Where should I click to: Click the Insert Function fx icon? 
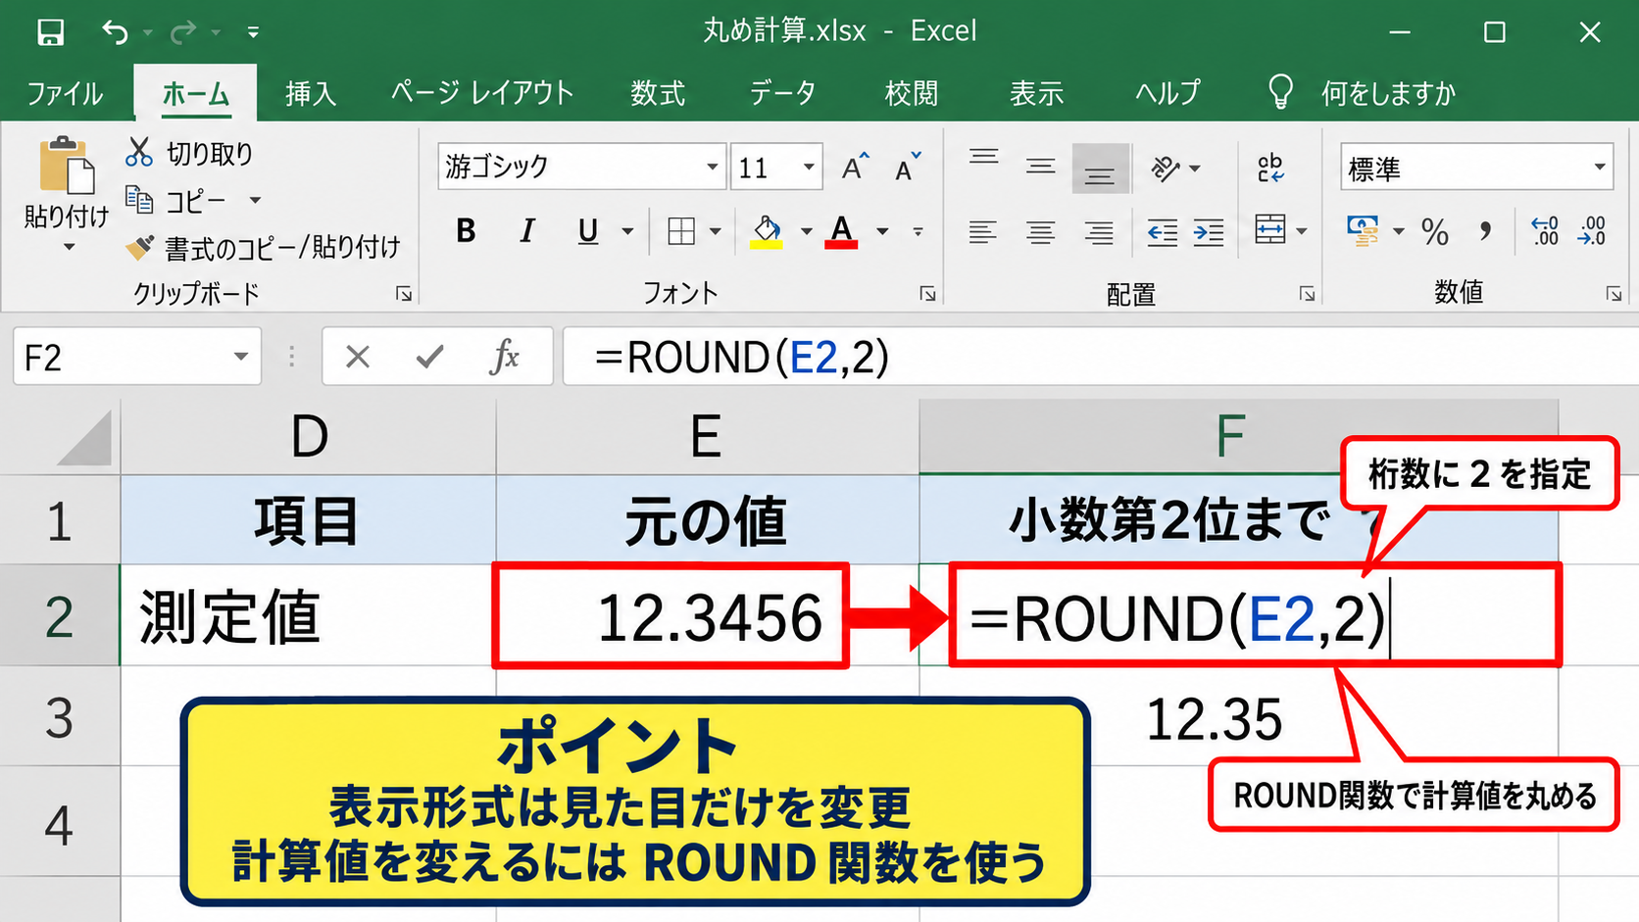pyautogui.click(x=504, y=357)
